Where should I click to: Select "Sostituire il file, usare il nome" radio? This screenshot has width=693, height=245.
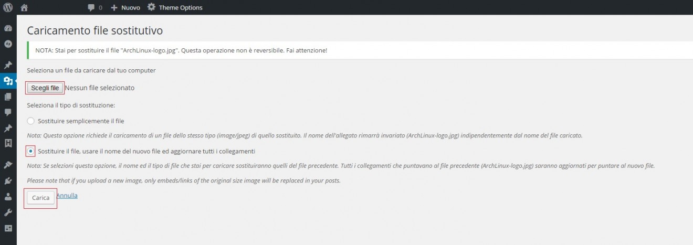30,151
